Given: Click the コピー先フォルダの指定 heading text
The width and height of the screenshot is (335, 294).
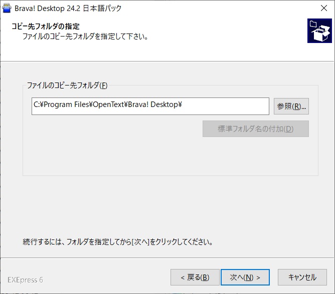Looking at the screenshot, I should pos(46,26).
